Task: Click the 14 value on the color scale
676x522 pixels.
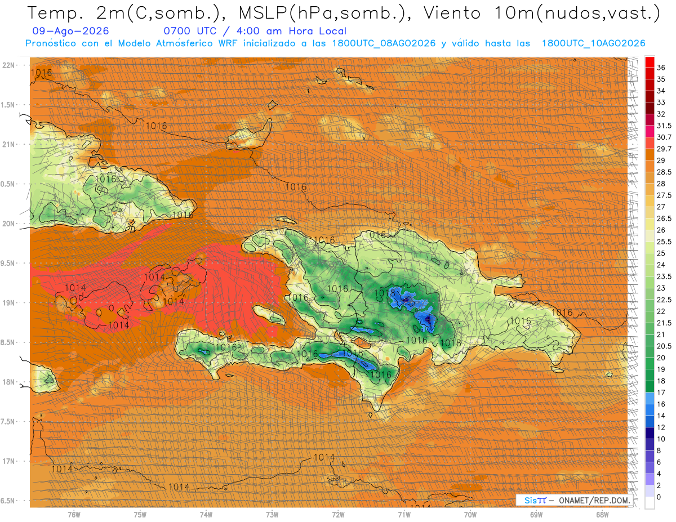Action: pyautogui.click(x=661, y=416)
